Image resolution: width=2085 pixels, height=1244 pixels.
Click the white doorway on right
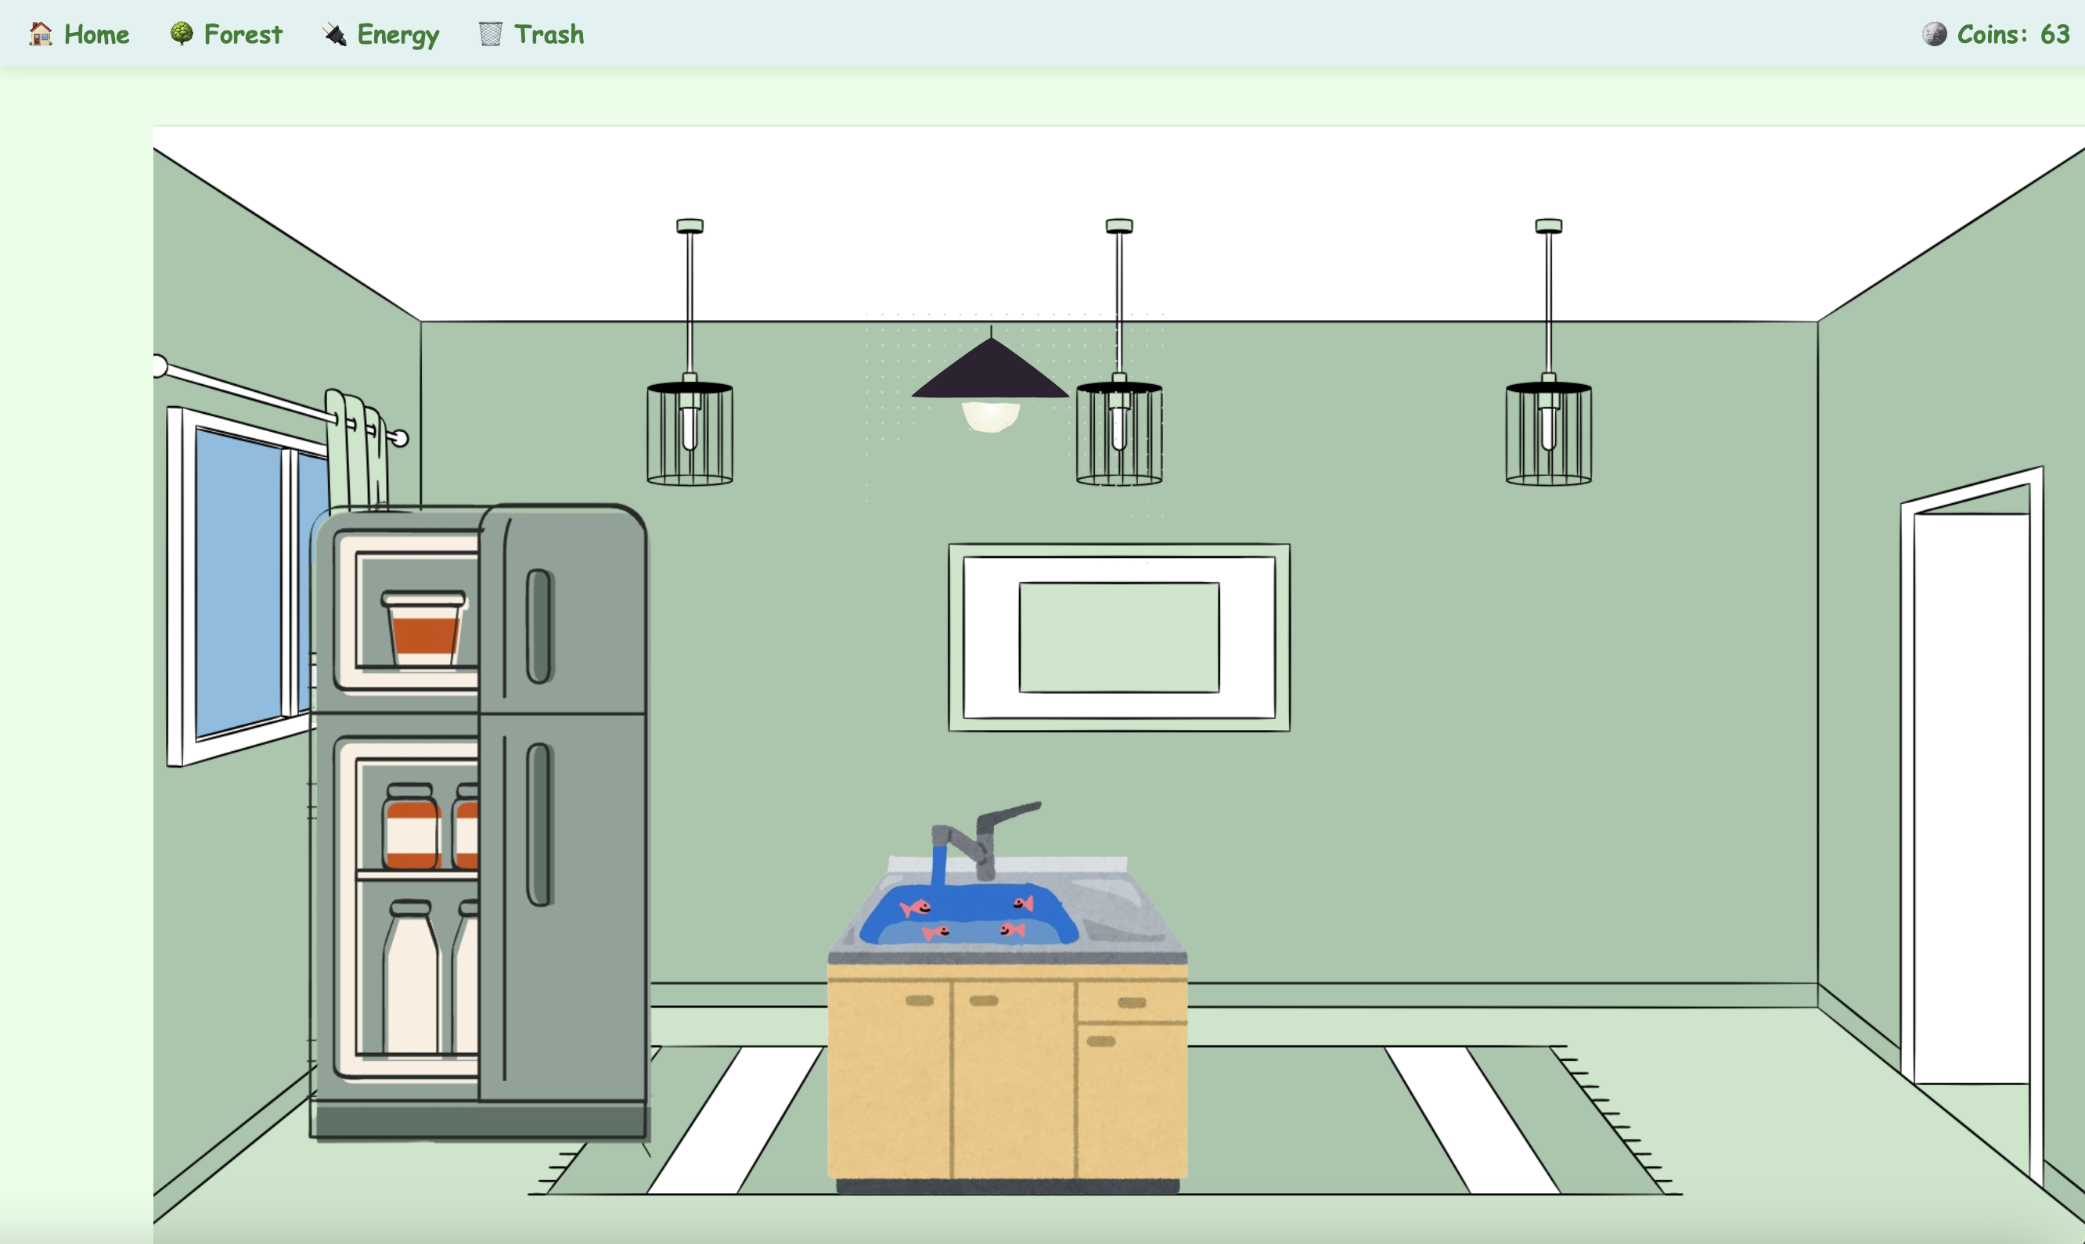pyautogui.click(x=1970, y=796)
